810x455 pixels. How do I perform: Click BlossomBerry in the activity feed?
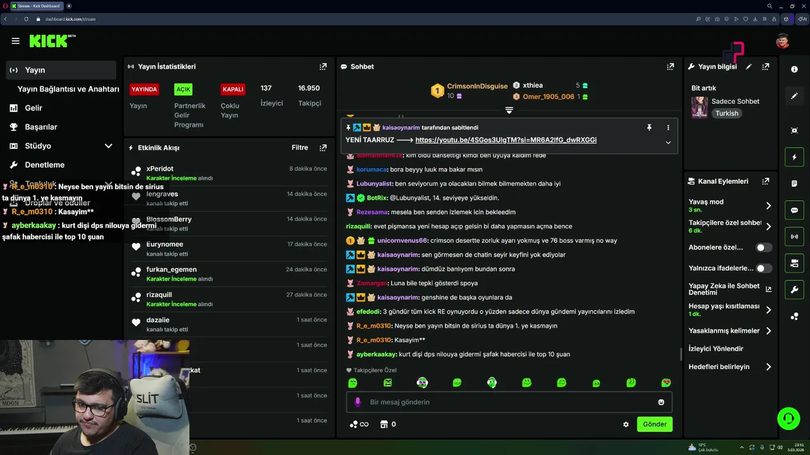coord(169,219)
